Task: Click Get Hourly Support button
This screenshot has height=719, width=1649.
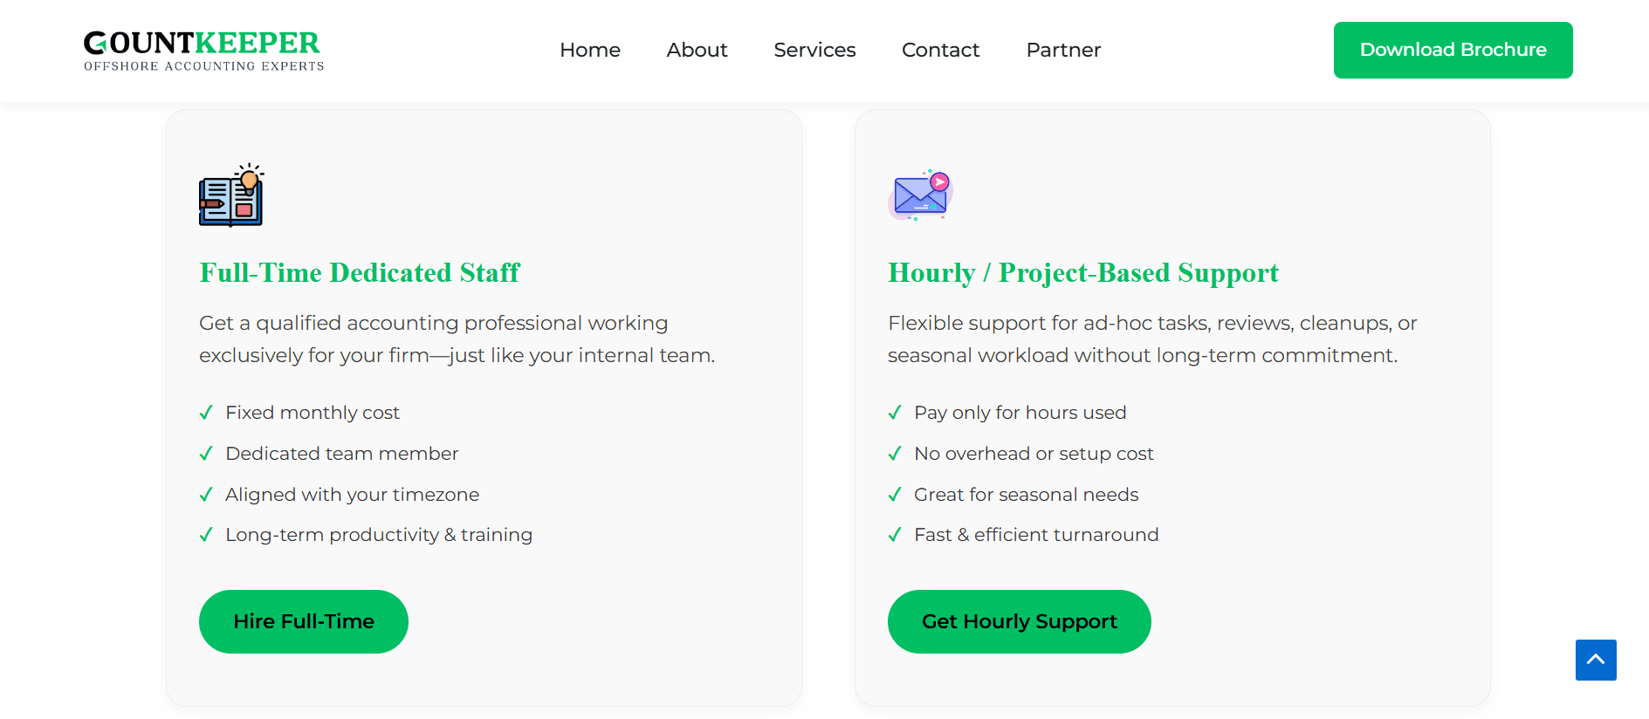Action: (x=1019, y=621)
